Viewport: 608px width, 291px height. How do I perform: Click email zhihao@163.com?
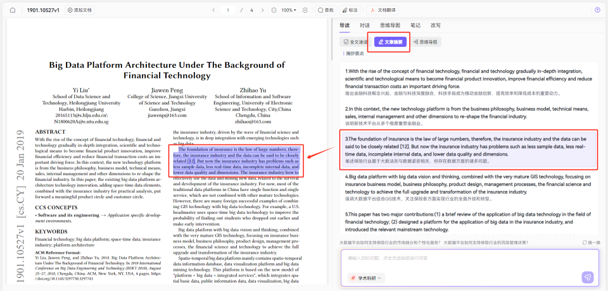pyautogui.click(x=253, y=121)
